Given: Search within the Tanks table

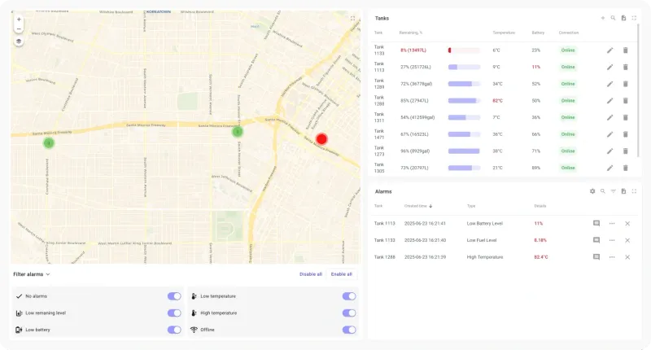Looking at the screenshot, I should tap(613, 18).
